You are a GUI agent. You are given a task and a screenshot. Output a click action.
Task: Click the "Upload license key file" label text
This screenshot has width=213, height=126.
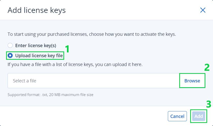point(39,55)
